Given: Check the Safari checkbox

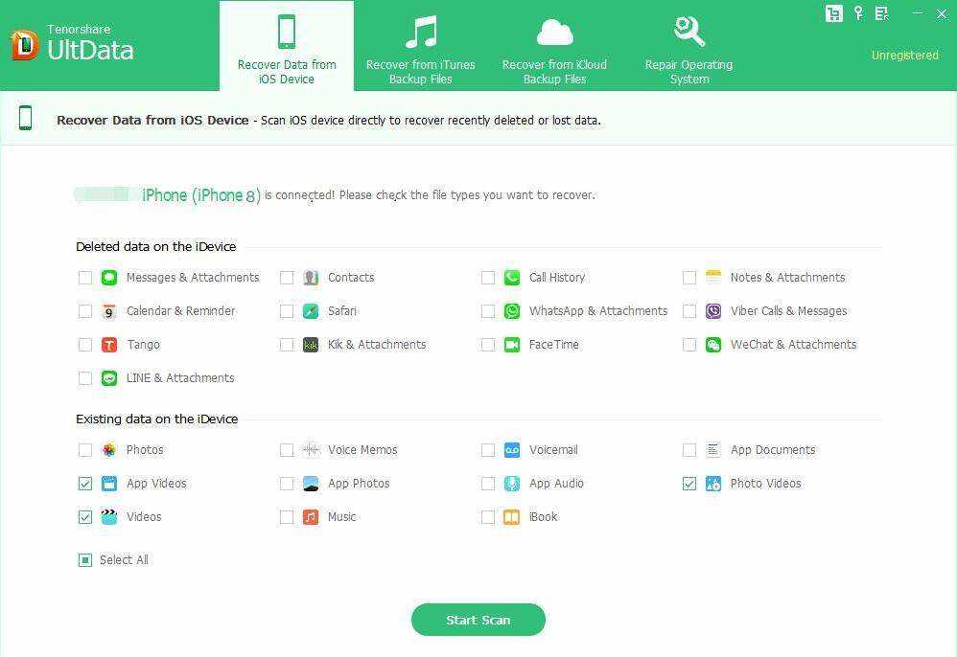Looking at the screenshot, I should point(287,311).
